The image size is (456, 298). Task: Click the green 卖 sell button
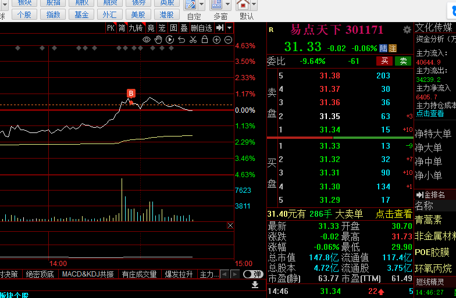point(403,61)
